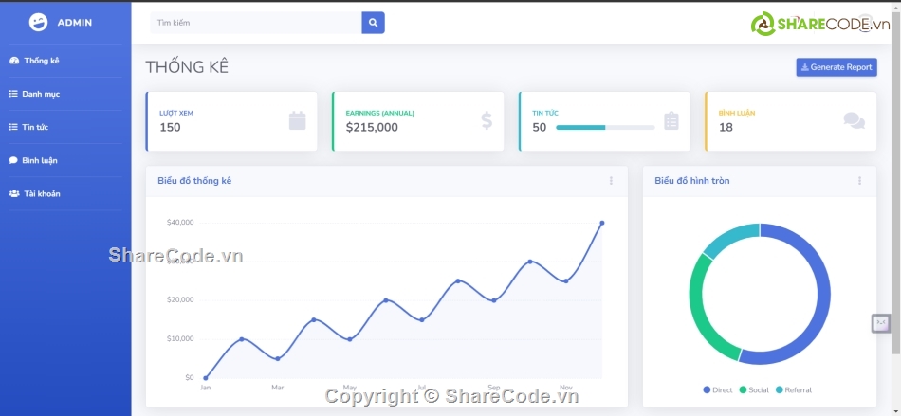Click the magnifier search button
This screenshot has width=901, height=416.
(x=373, y=23)
